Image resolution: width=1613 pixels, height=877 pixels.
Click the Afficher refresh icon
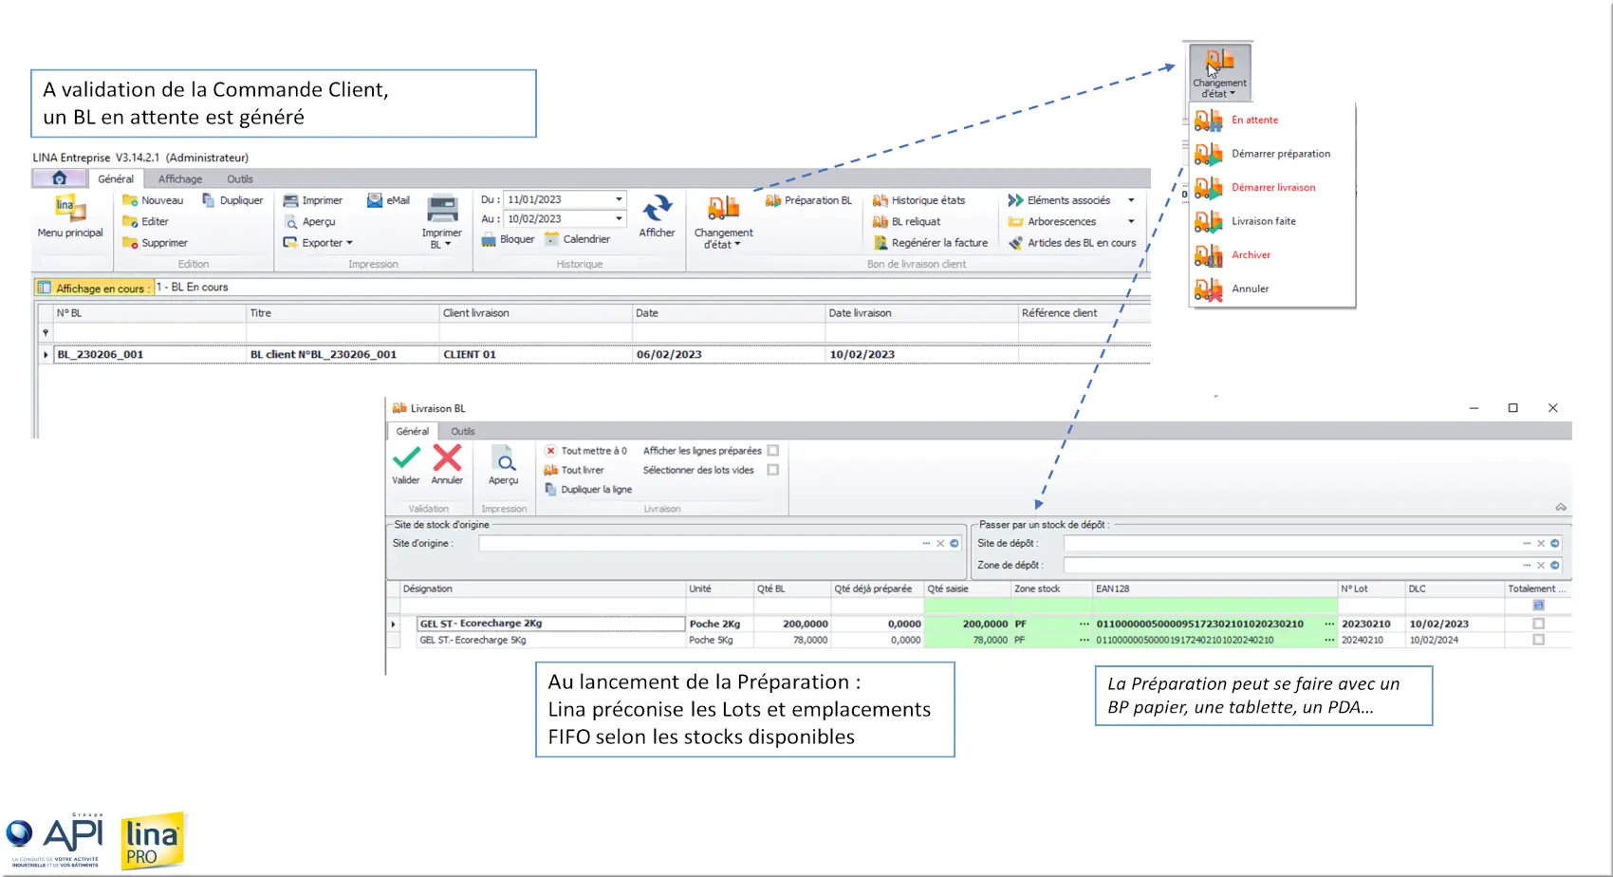(x=657, y=209)
